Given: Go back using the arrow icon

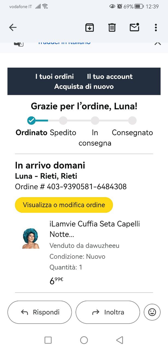Looking at the screenshot, I should click(13, 27).
